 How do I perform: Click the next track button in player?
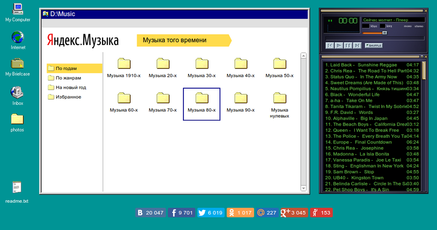(x=357, y=46)
